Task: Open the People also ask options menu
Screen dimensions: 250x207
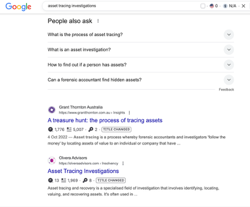Action: (98, 21)
